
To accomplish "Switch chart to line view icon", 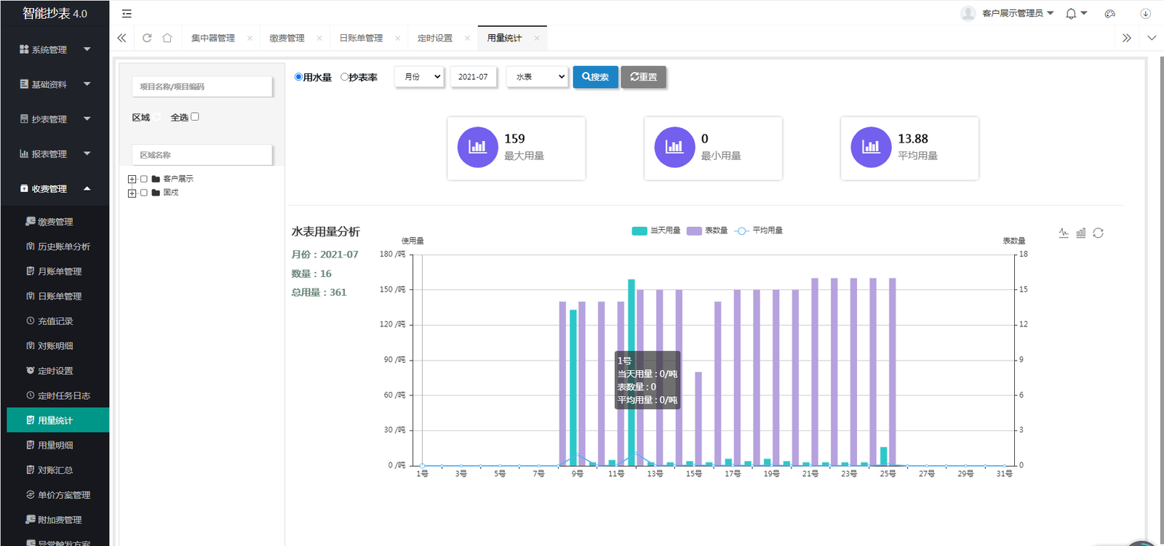I will tap(1064, 233).
